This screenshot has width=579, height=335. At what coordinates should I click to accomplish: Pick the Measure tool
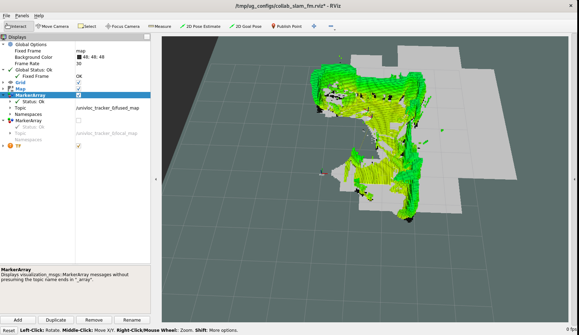(x=160, y=26)
